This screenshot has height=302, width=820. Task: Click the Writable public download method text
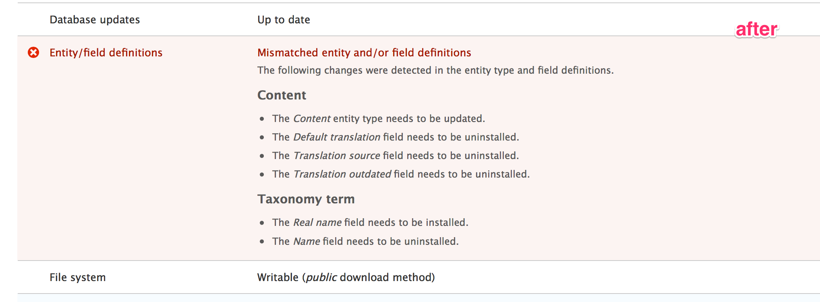[346, 277]
